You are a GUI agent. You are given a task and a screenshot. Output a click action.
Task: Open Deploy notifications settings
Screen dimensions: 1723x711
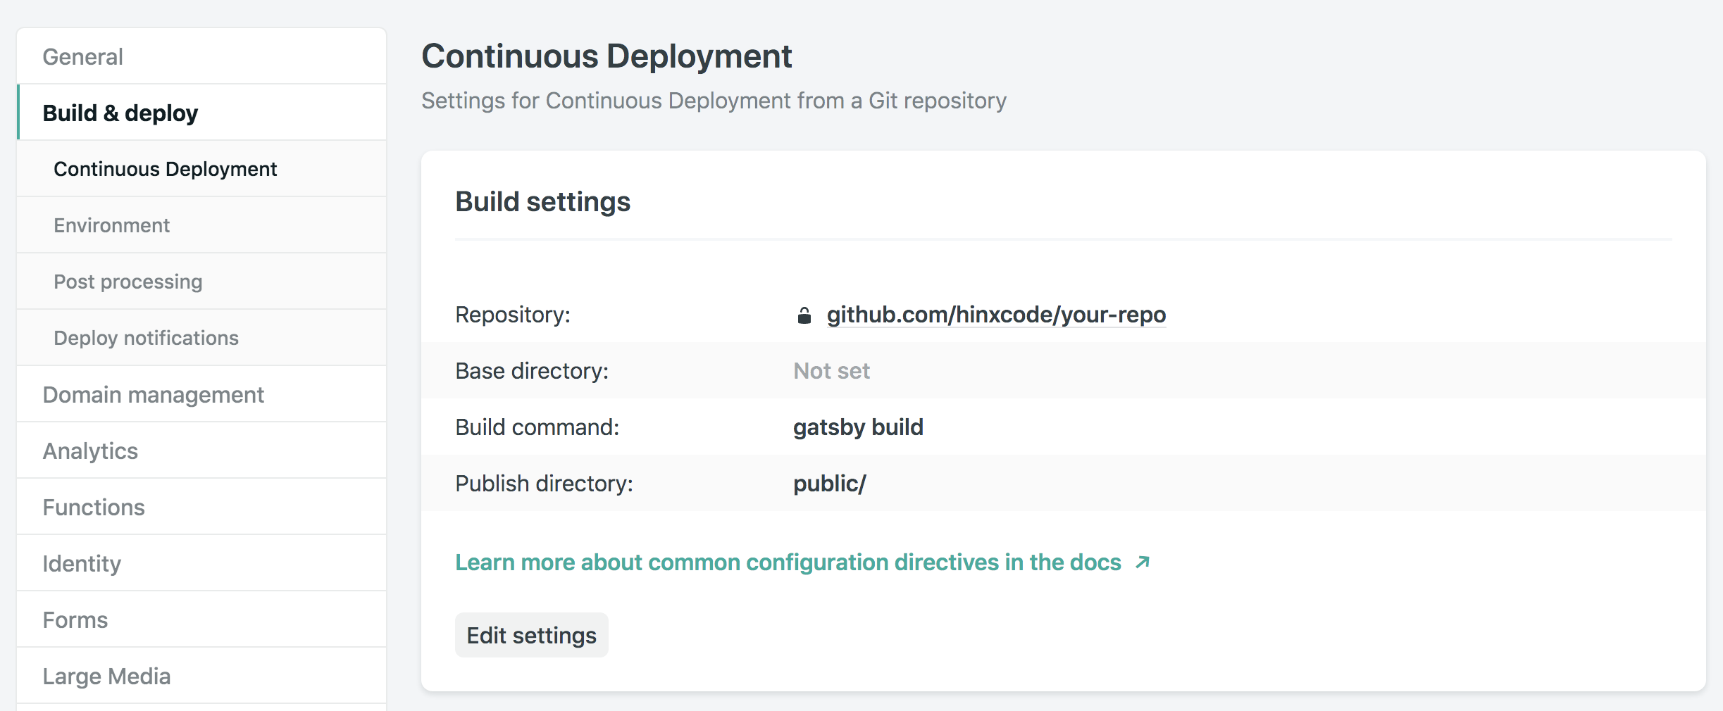147,339
